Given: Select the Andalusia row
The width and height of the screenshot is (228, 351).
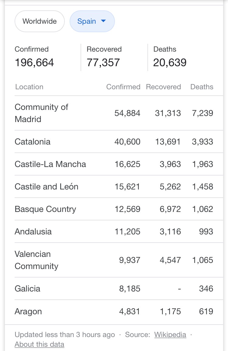Looking at the screenshot, I should [x=119, y=231].
